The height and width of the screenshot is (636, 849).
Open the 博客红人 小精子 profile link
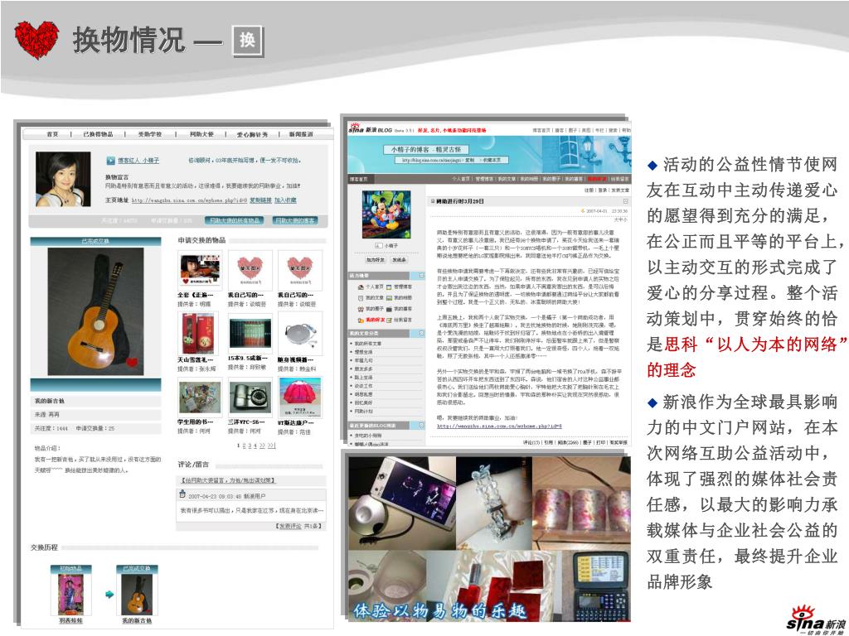coord(139,161)
